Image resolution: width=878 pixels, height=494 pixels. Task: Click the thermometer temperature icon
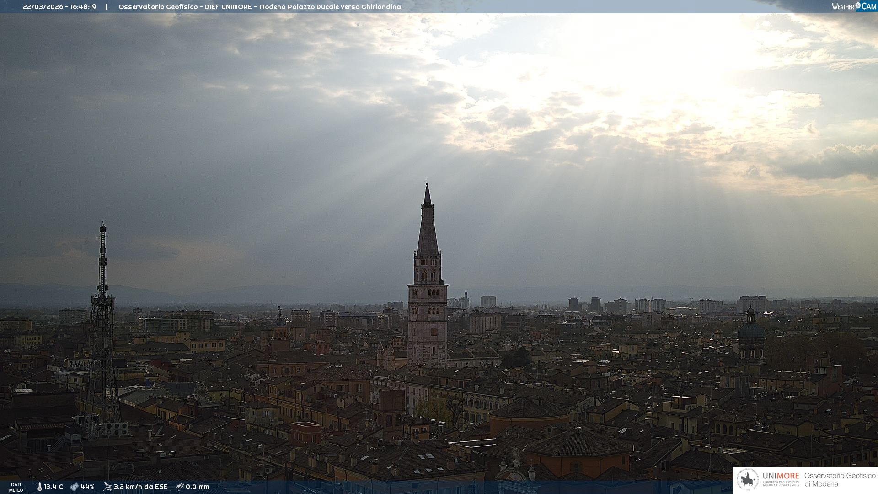point(39,487)
